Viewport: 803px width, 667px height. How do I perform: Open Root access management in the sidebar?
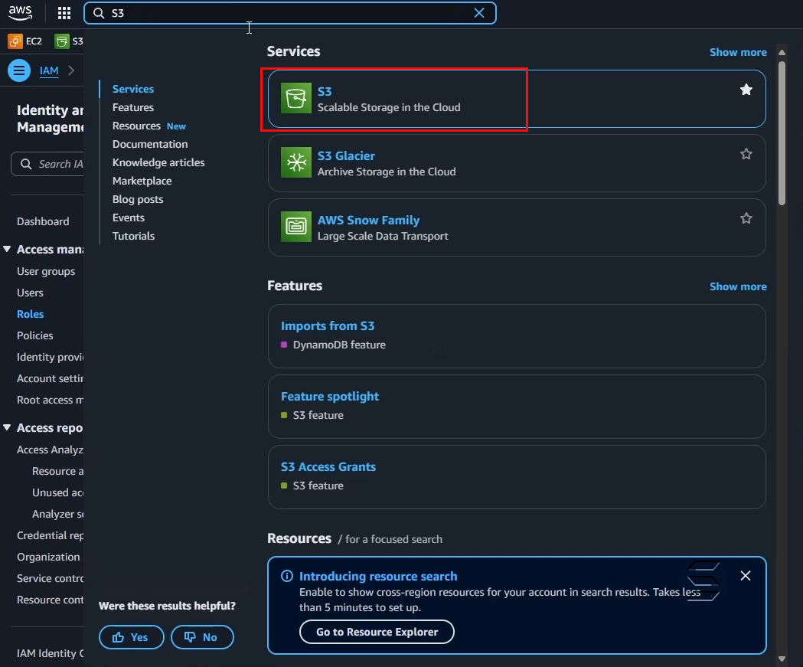click(51, 400)
